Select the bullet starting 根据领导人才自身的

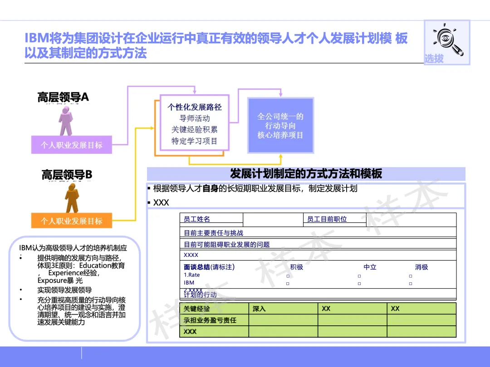253,188
